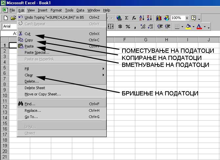Choose Undo Typing in Edit menu

[x=62, y=17]
